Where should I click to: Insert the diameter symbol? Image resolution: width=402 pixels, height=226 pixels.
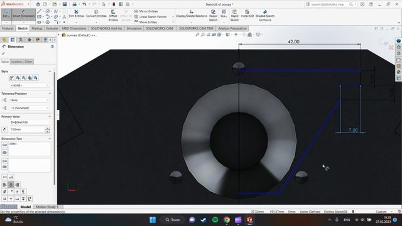coord(4,191)
